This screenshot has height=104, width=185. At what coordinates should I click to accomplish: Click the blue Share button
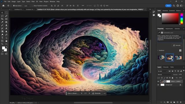click(x=168, y=6)
